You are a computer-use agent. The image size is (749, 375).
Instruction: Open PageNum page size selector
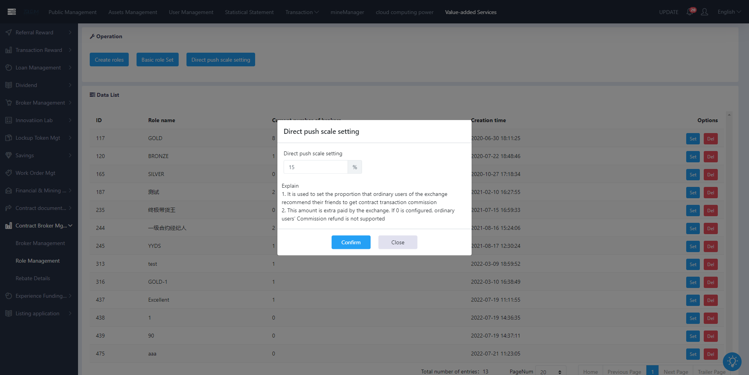(550, 372)
